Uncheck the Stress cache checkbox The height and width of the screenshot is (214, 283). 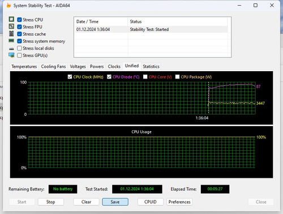coord(19,34)
